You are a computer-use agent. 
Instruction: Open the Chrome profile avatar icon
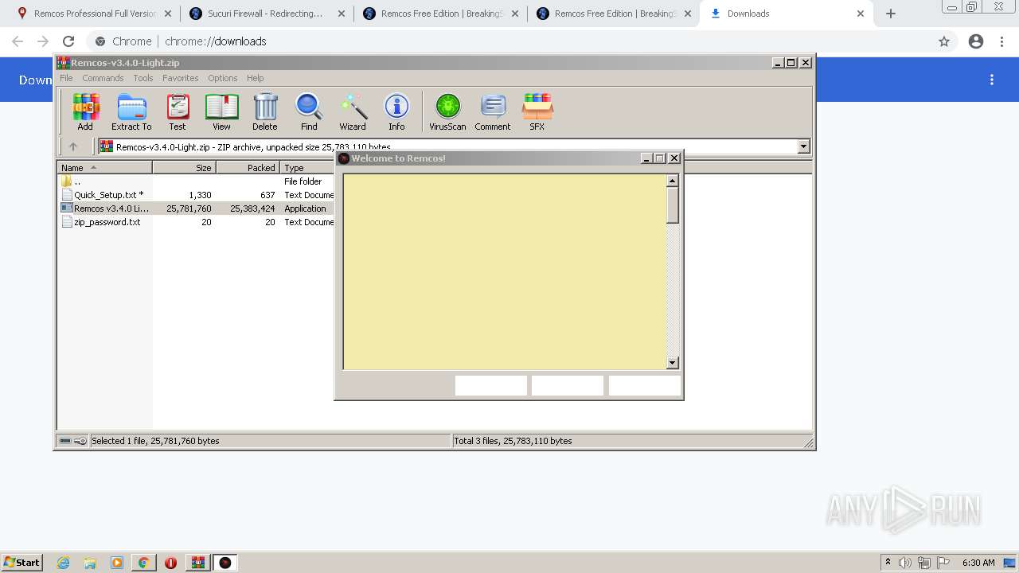coord(976,41)
